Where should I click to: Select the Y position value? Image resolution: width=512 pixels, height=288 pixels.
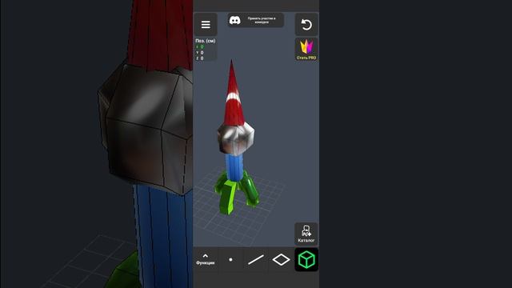tap(202, 53)
